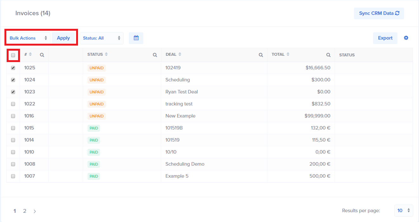
Task: Uncheck invoice 1024 checkbox
Action: coord(13,80)
